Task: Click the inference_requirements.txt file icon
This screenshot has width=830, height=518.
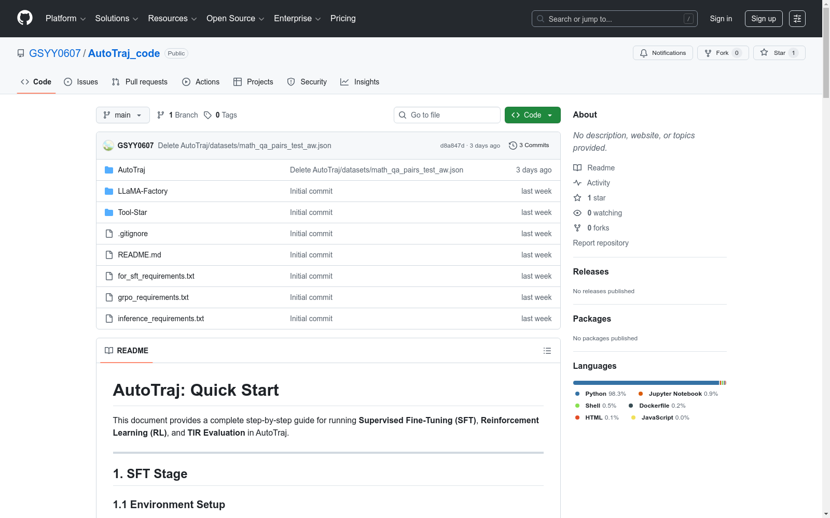Action: point(109,319)
